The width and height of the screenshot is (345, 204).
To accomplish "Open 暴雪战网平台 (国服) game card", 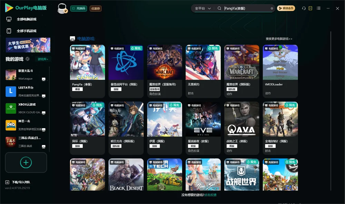I will click(x=126, y=71).
